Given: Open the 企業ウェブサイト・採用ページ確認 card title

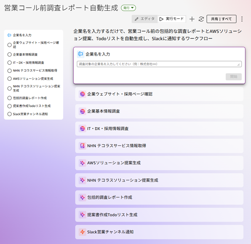Looking at the screenshot, I should pyautogui.click(x=120, y=94).
